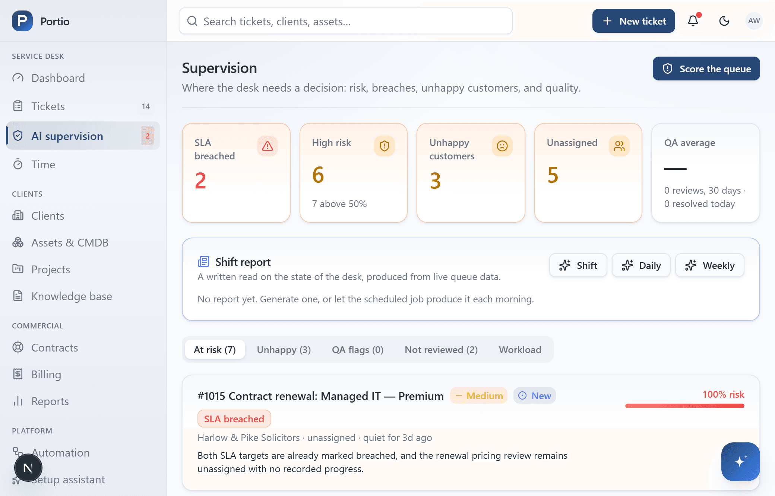Click the AI supervision count badge 2
Screen dimensions: 775x496
click(x=148, y=136)
